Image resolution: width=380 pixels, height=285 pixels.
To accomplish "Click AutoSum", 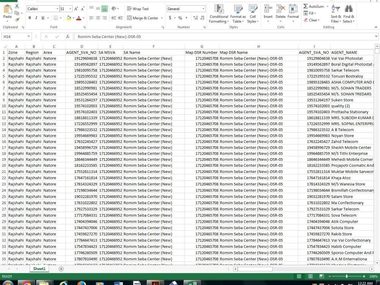I will tap(313, 6).
